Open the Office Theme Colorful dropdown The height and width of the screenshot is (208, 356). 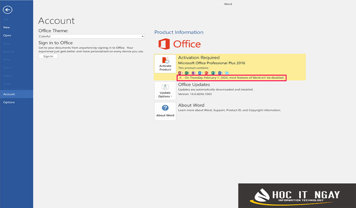[x=91, y=36]
